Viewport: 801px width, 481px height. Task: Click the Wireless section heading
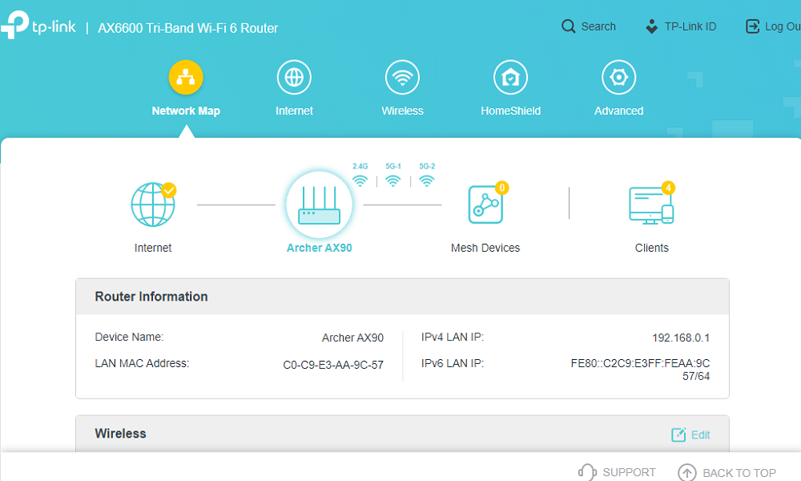[121, 434]
